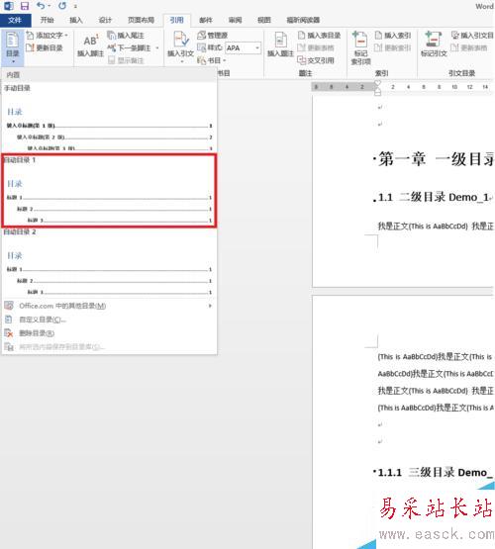The height and width of the screenshot is (549, 495).
Task: Click 插入引文目录 (Insert Table of Authorities)
Action: pos(472,35)
